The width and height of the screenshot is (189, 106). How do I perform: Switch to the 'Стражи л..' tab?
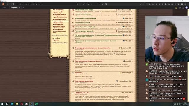14,7
